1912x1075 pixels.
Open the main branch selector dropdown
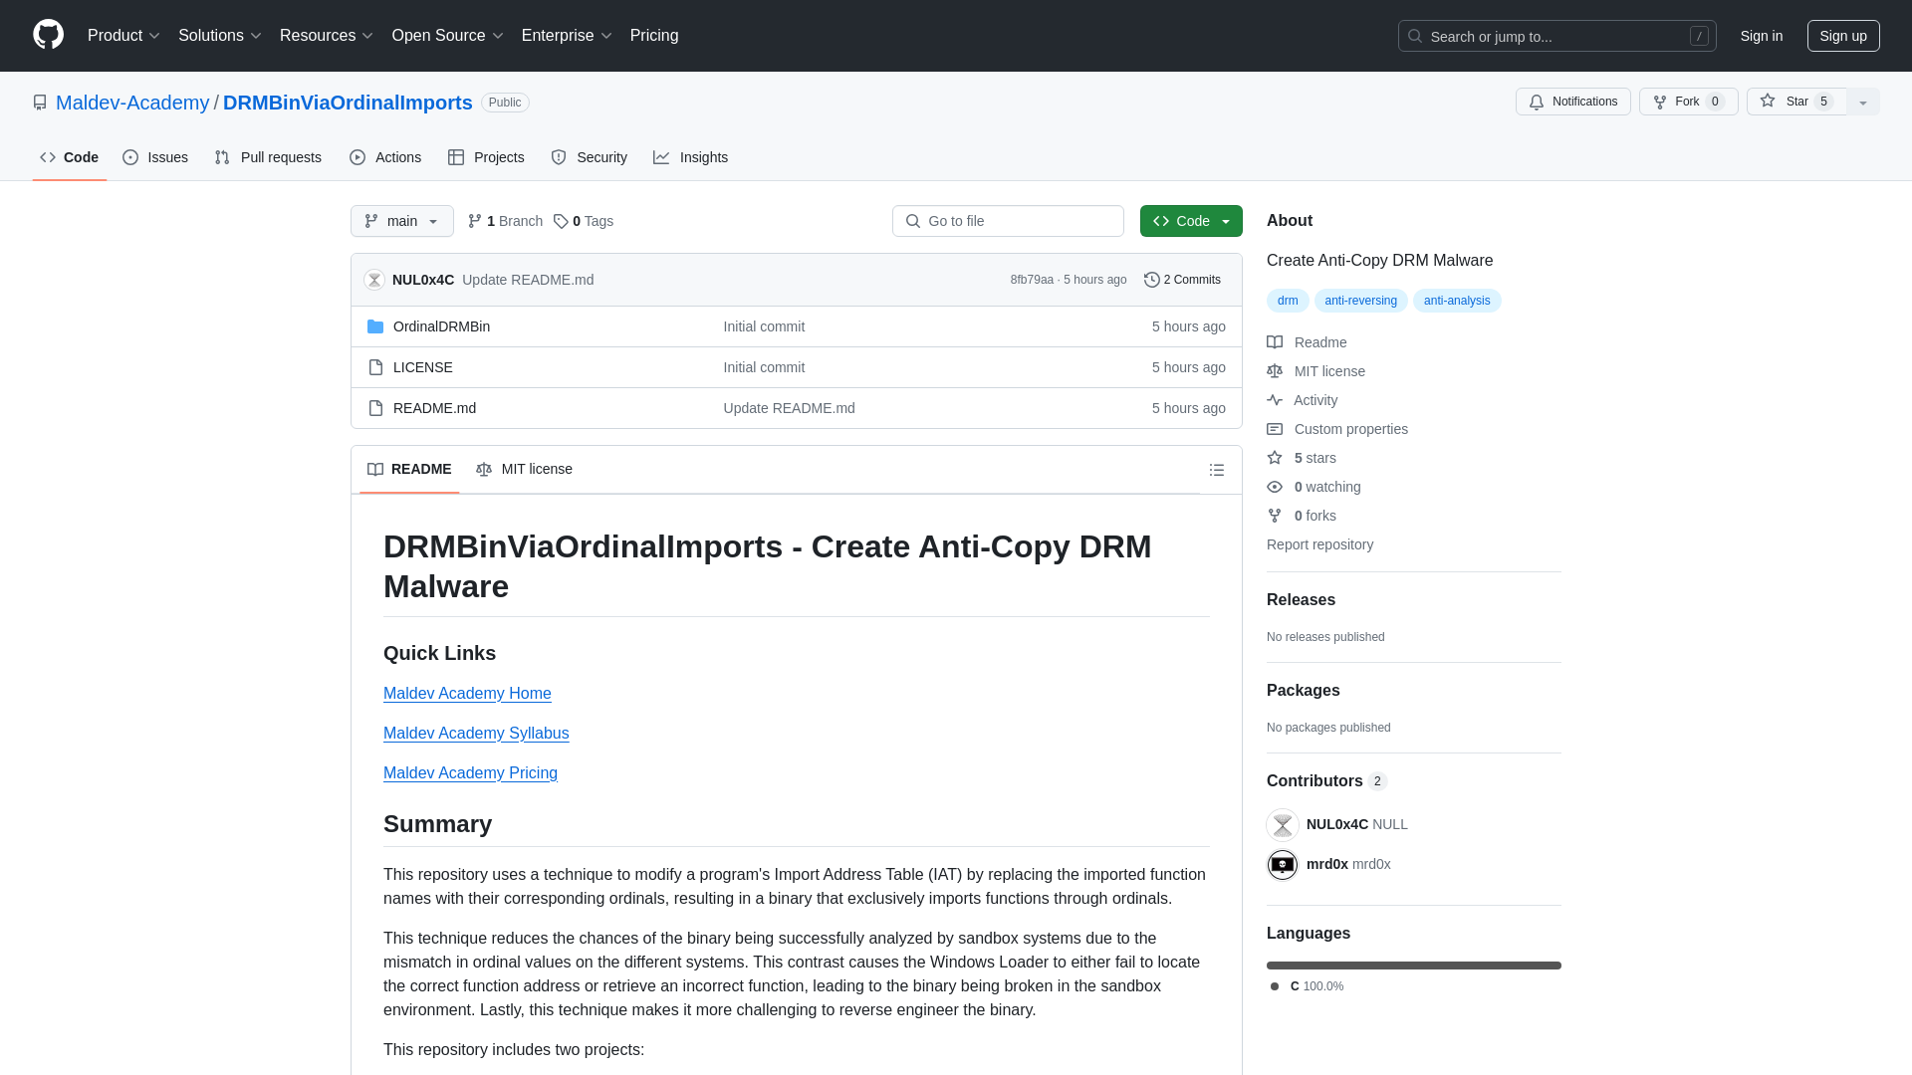click(402, 221)
